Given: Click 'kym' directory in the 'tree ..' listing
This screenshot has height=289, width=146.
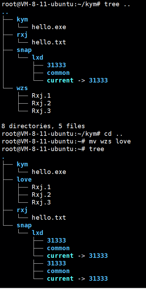Looking at the screenshot, I should tap(22, 19).
